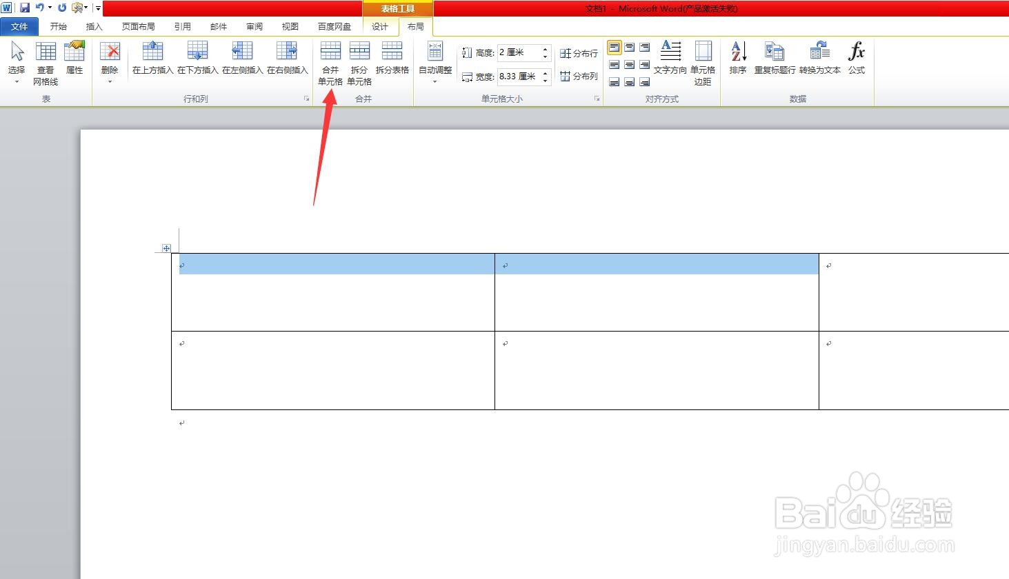This screenshot has width=1009, height=579.
Task: Click 拆分表格 split table
Action: tap(392, 58)
